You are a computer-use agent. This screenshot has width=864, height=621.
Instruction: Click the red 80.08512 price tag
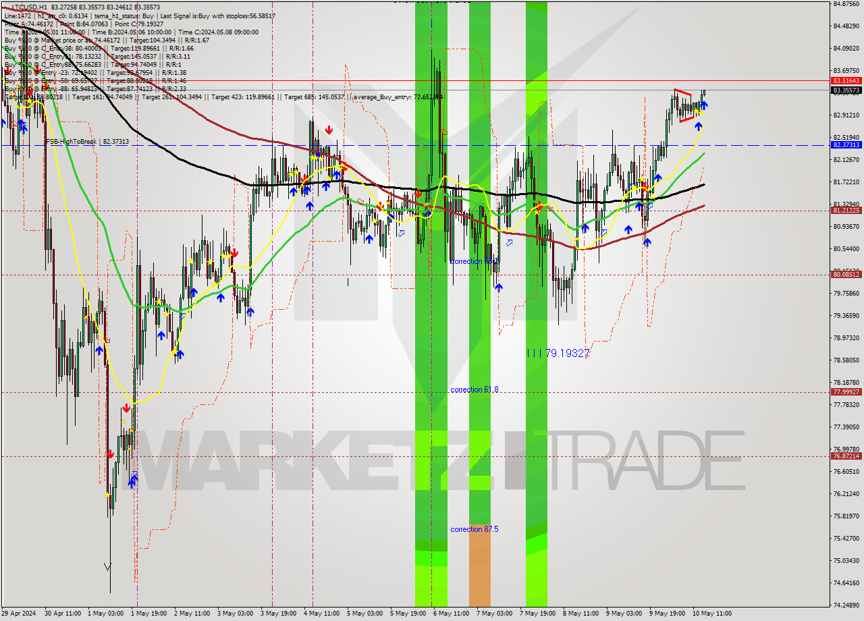tap(846, 275)
